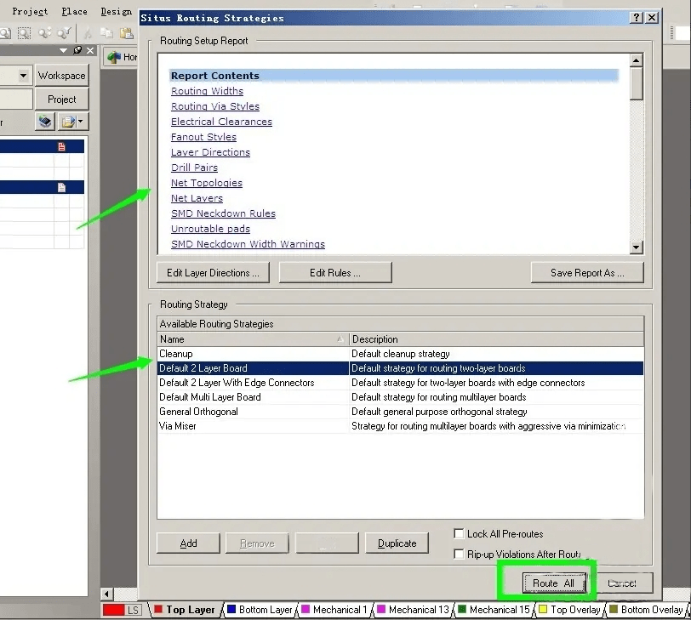Switch to the Mechanical 13 layer tab
This screenshot has height=620, width=691.
point(413,610)
